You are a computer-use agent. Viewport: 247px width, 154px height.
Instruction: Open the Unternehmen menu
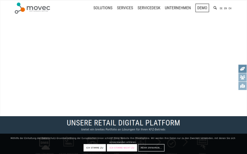(x=178, y=8)
